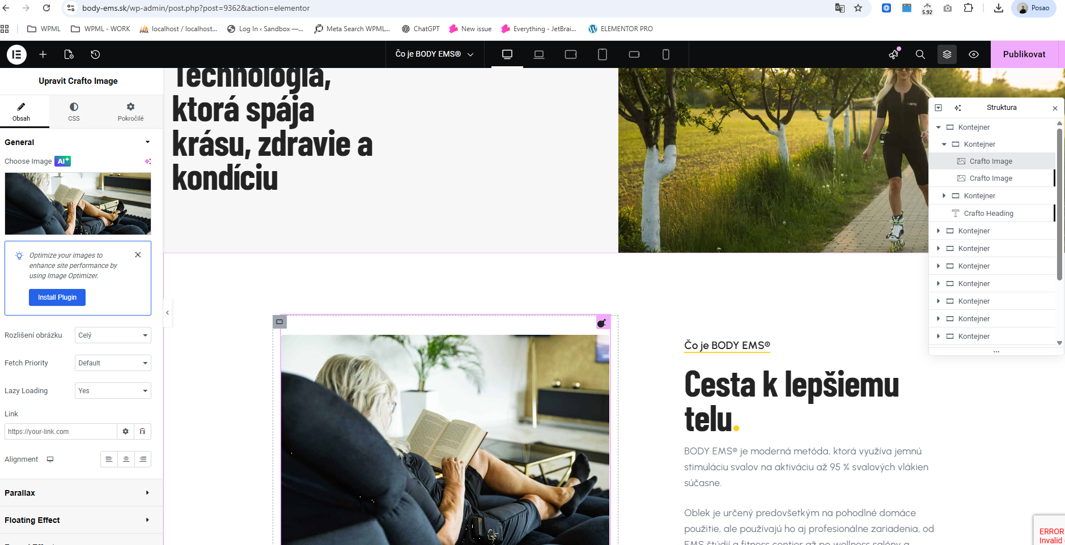This screenshot has width=1065, height=545.
Task: Expand the Parallax section
Action: pos(82,493)
